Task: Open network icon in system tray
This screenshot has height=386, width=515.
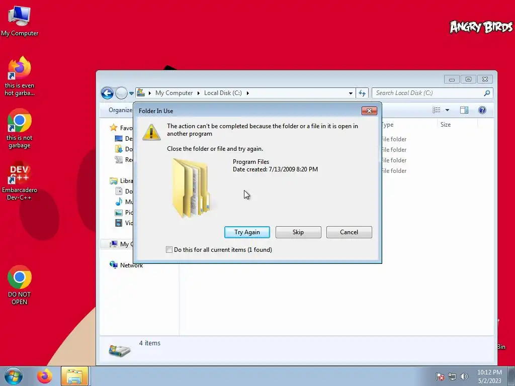Action: click(452, 376)
